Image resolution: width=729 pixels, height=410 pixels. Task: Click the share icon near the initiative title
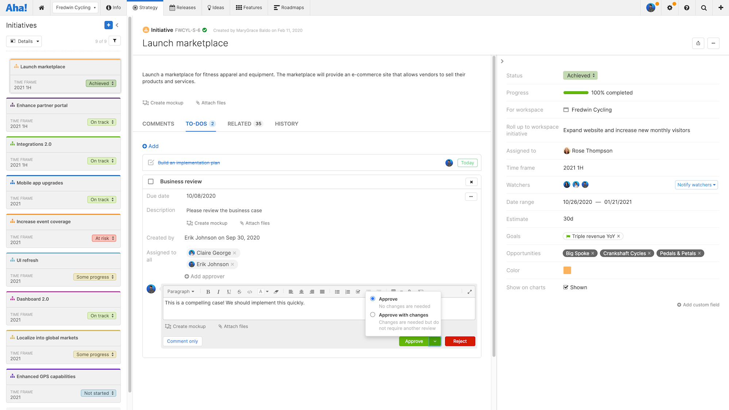(x=698, y=43)
